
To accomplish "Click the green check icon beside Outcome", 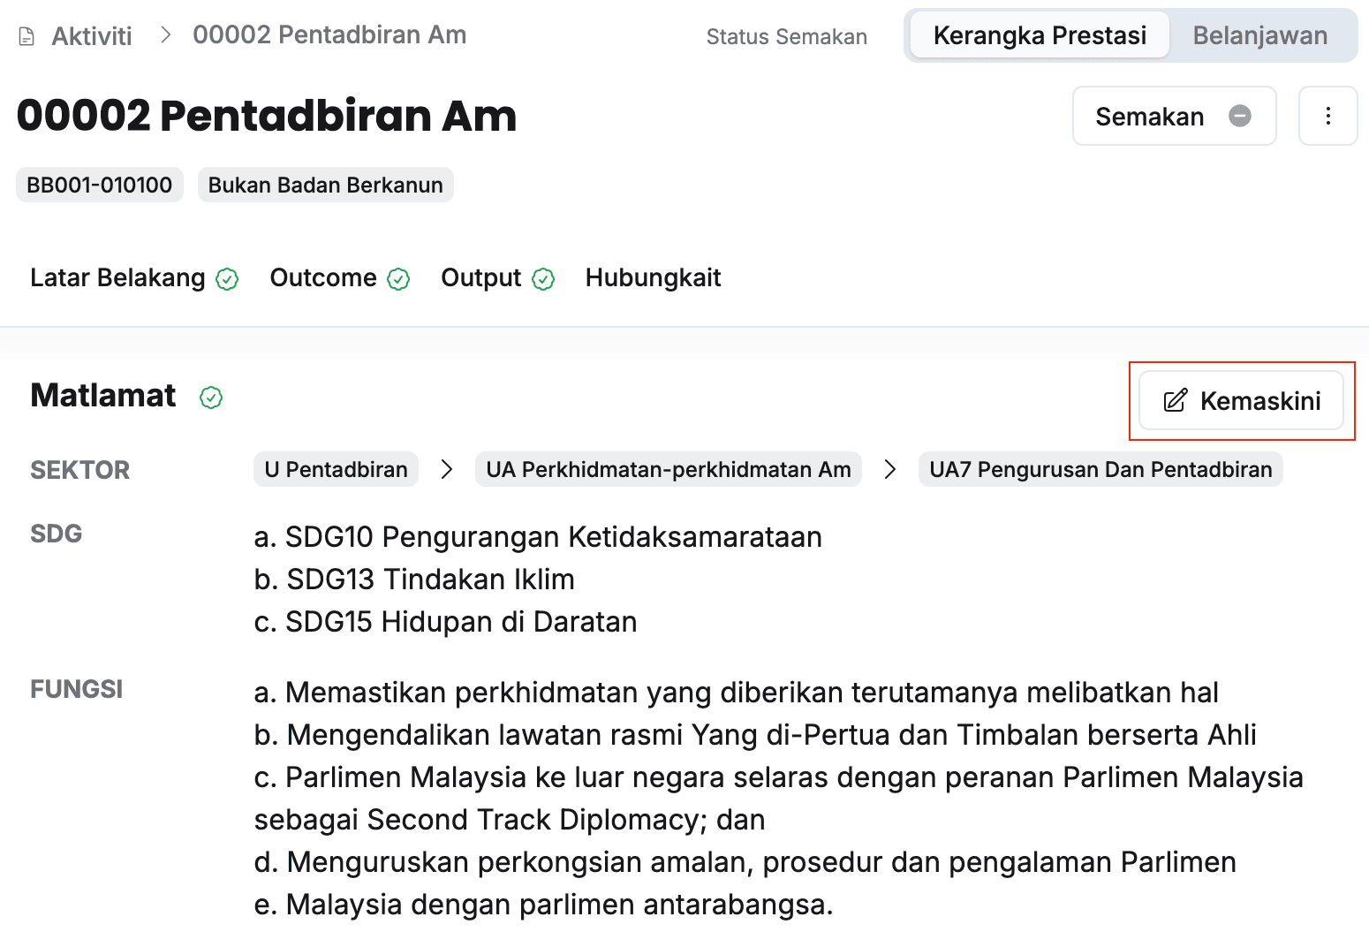I will 399,279.
